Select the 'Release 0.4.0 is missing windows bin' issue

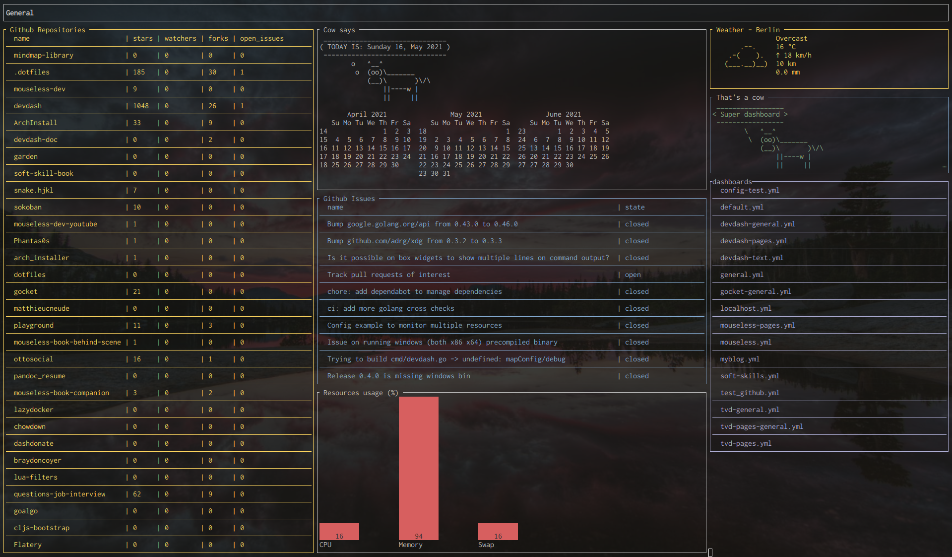coord(399,376)
